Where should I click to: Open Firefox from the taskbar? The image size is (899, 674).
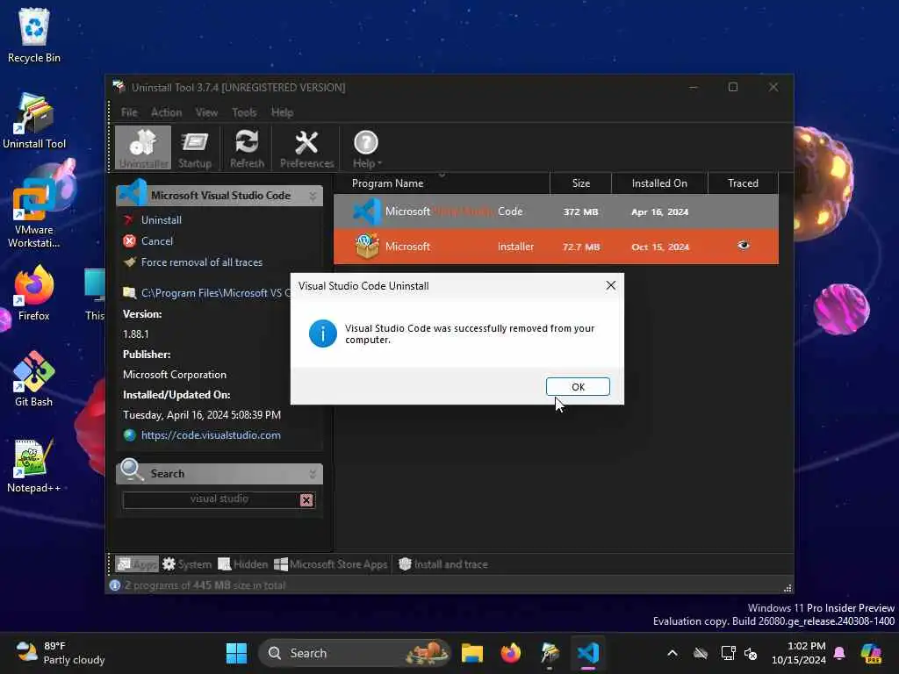pos(510,653)
